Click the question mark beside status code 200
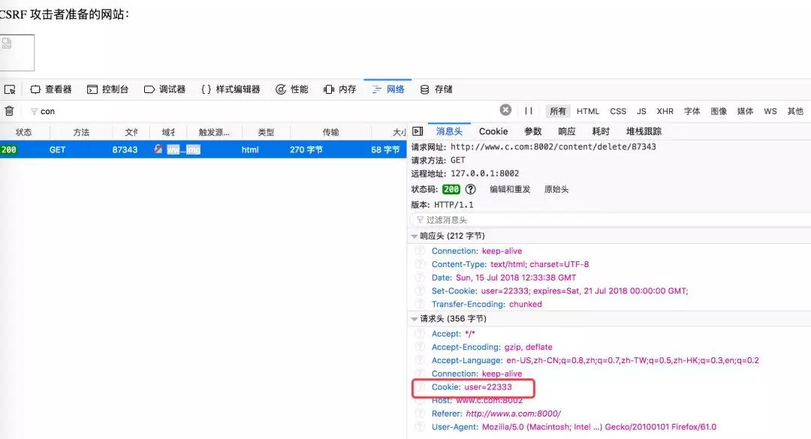 [x=470, y=189]
